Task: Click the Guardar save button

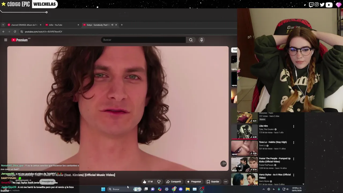Action: (x=213, y=182)
